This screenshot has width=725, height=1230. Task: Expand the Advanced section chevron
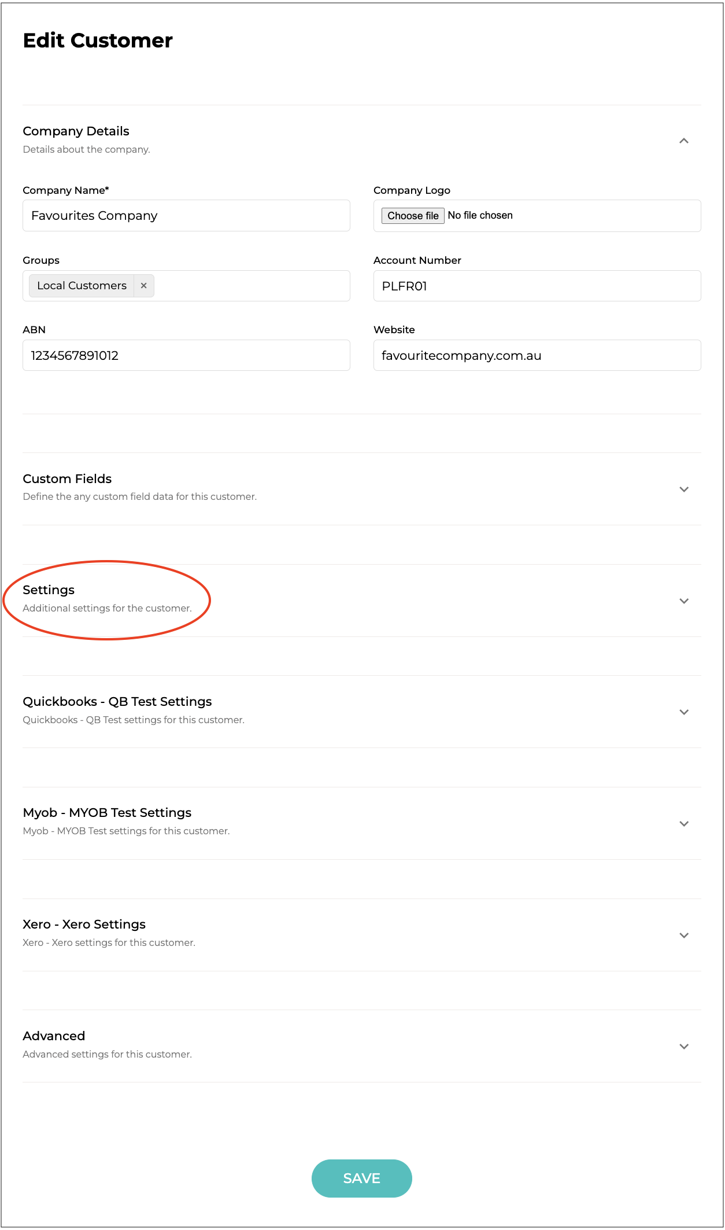(x=683, y=1047)
